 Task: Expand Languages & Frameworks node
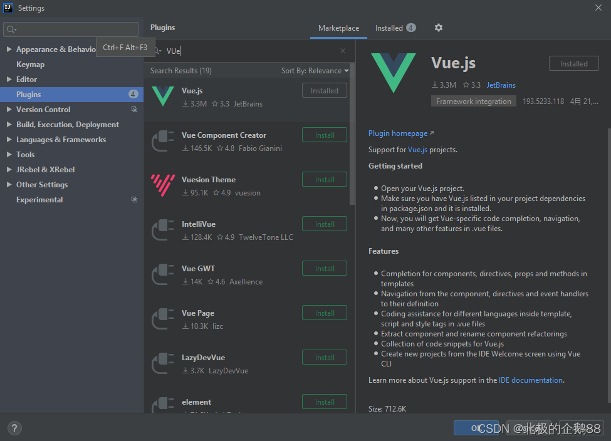[x=9, y=140]
